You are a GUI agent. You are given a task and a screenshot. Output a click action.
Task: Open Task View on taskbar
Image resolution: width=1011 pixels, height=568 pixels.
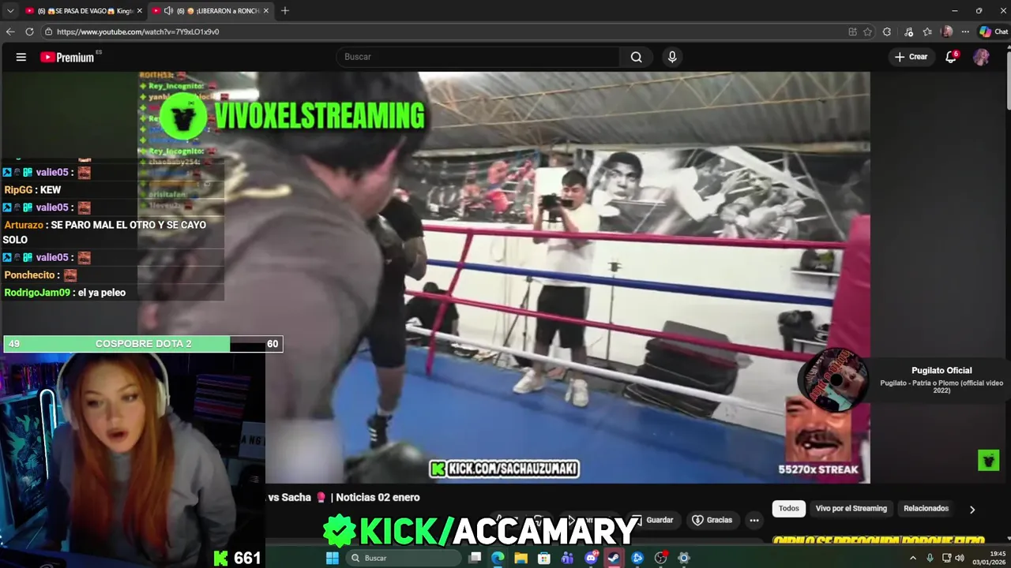coord(475,558)
